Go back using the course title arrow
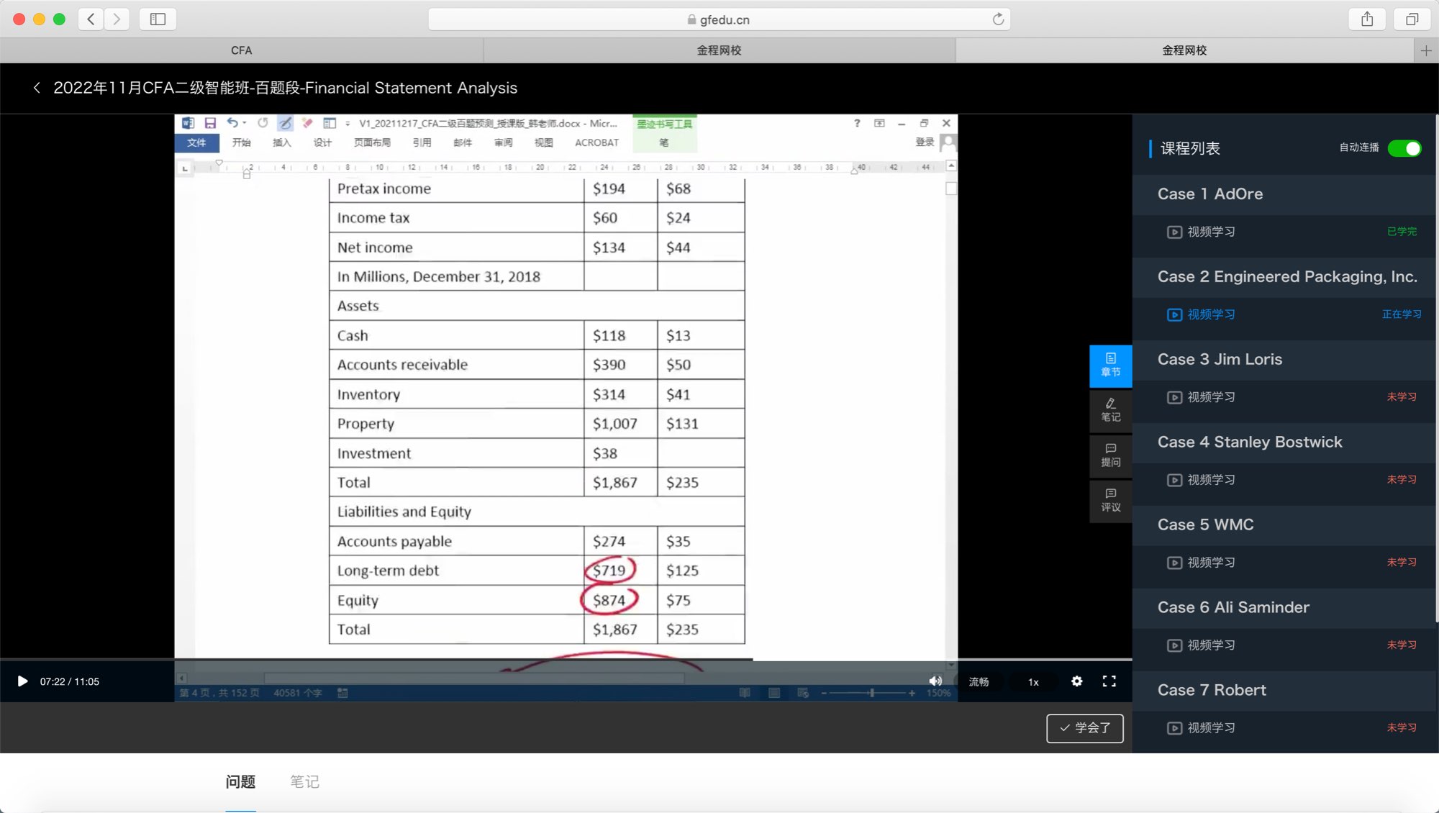This screenshot has width=1439, height=813. (37, 88)
